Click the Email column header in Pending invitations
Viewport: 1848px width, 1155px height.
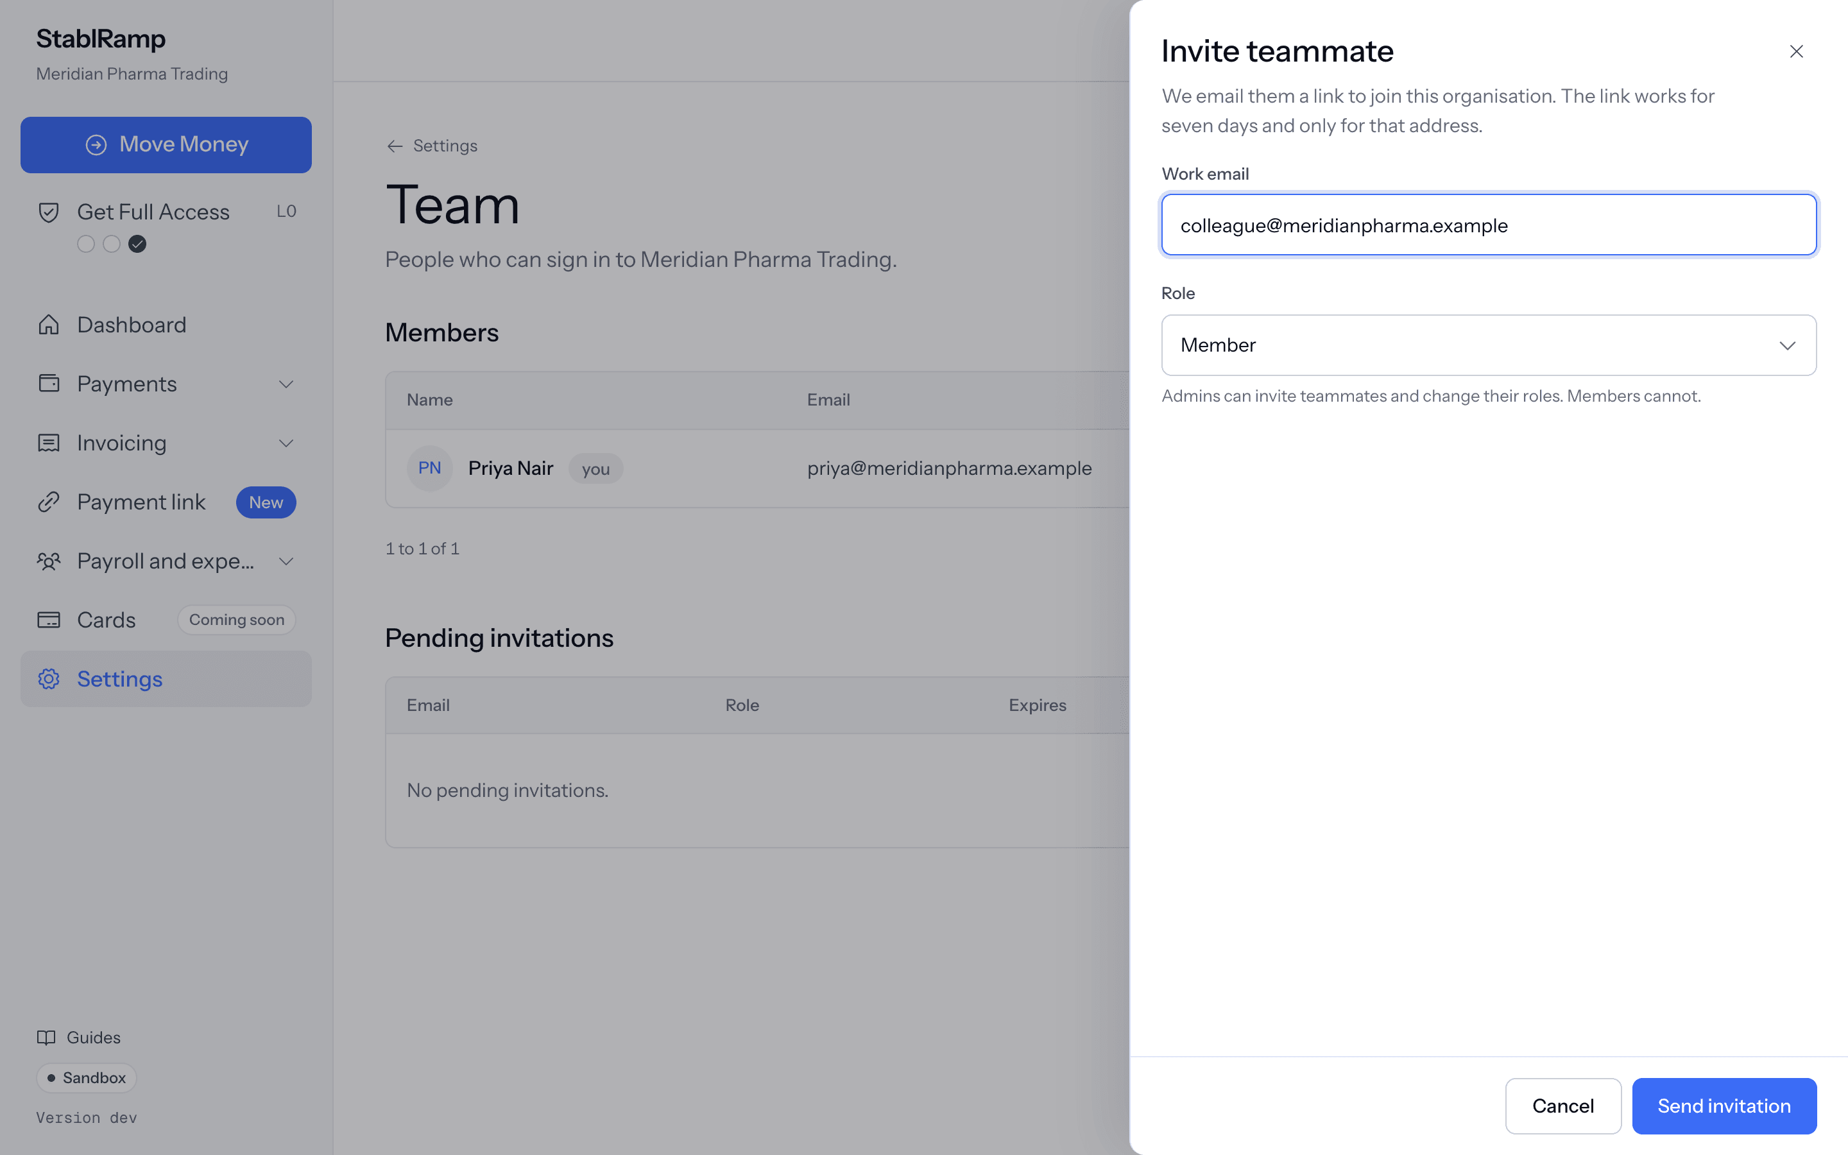427,705
